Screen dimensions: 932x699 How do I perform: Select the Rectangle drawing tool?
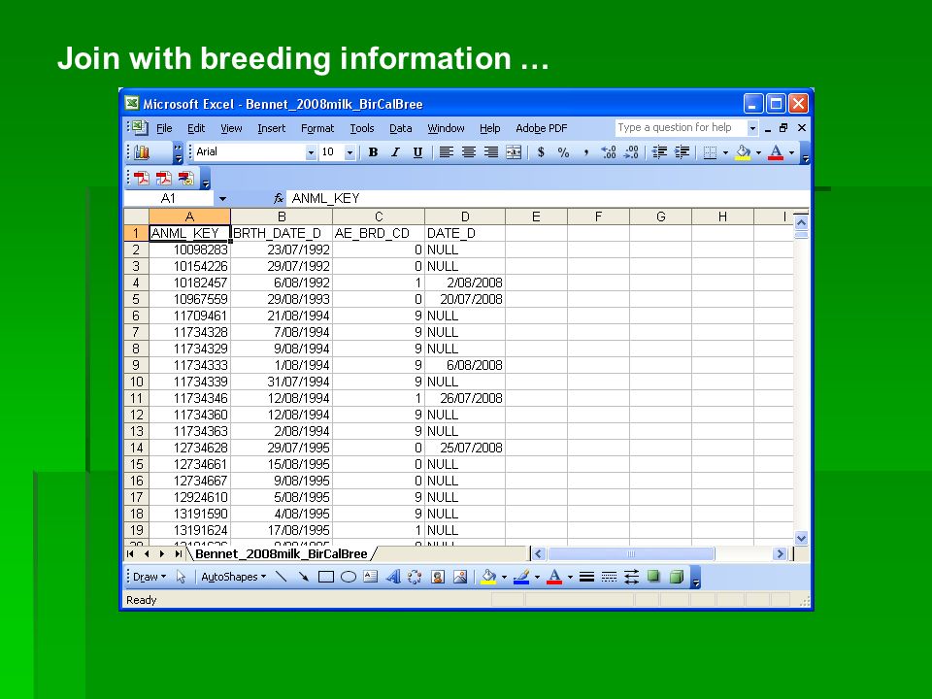326,577
